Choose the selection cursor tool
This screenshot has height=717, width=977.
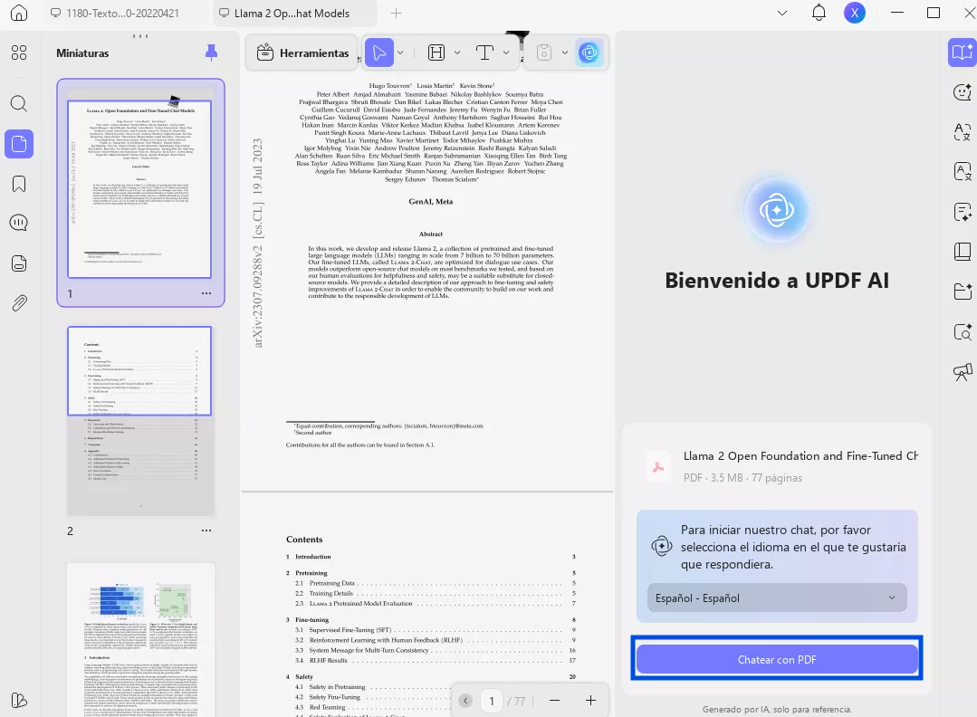378,53
